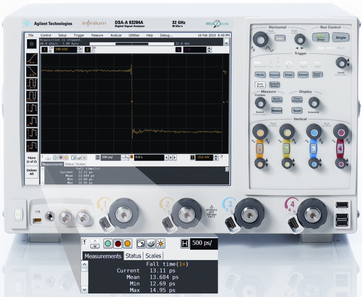Click the measurements help question mark
The height and width of the screenshot is (297, 362).
pos(227,169)
